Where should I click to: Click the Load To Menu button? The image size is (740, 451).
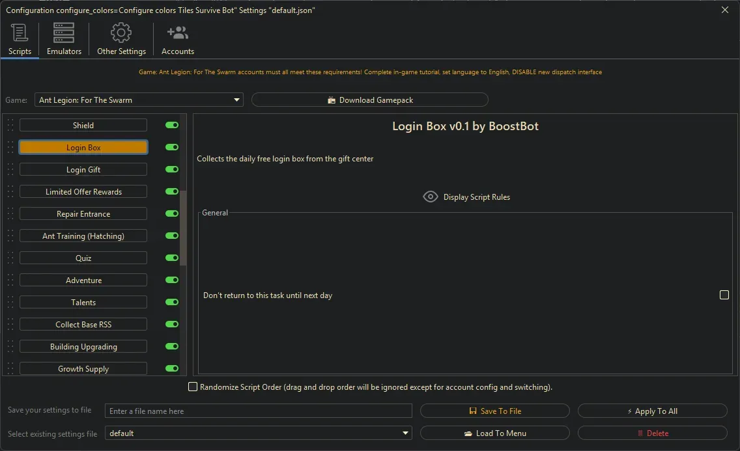(x=494, y=433)
